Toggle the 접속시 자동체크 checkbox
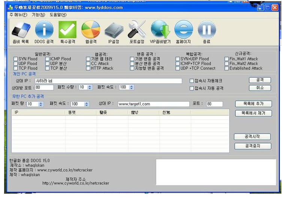284x200 pixels. click(191, 81)
